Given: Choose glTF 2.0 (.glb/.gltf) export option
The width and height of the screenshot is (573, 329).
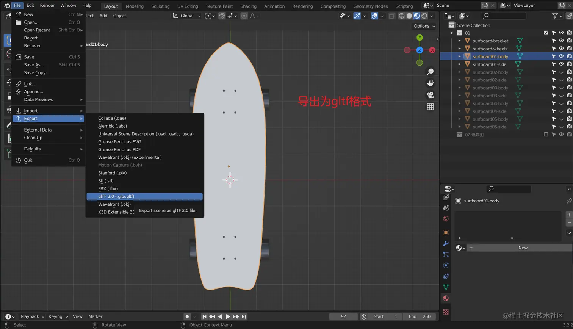Looking at the screenshot, I should coord(145,196).
